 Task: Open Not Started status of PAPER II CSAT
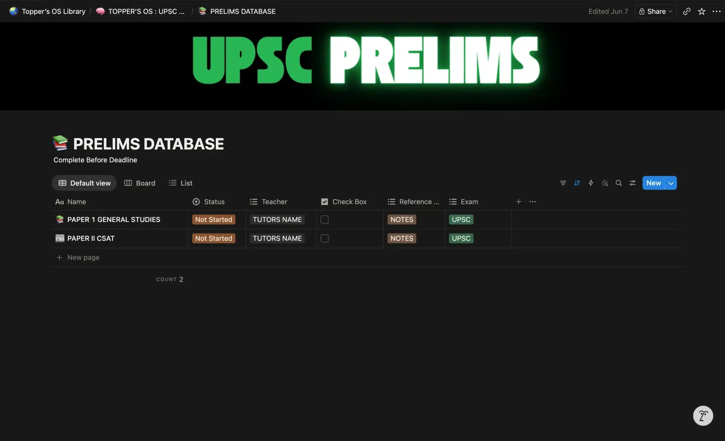(x=214, y=238)
